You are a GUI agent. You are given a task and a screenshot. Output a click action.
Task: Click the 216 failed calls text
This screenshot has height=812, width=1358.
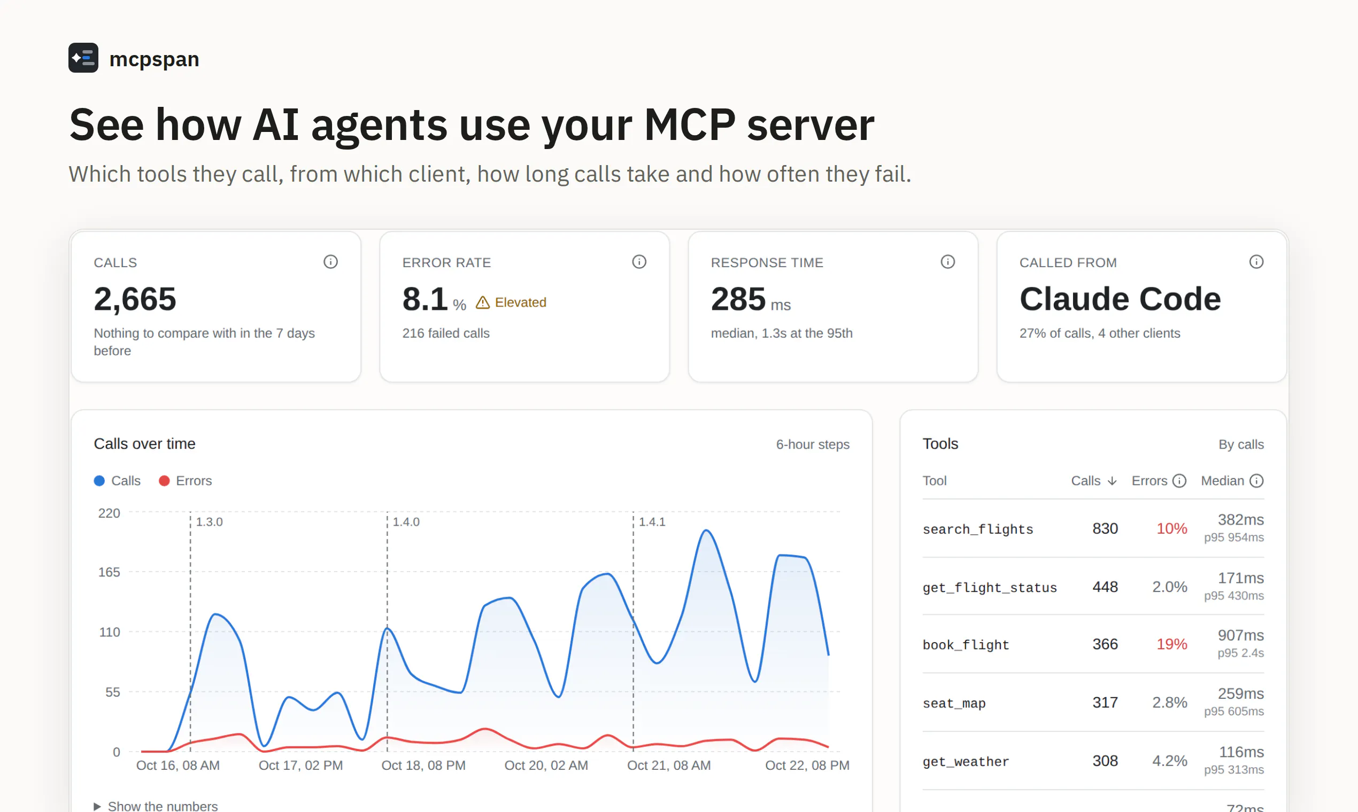446,333
